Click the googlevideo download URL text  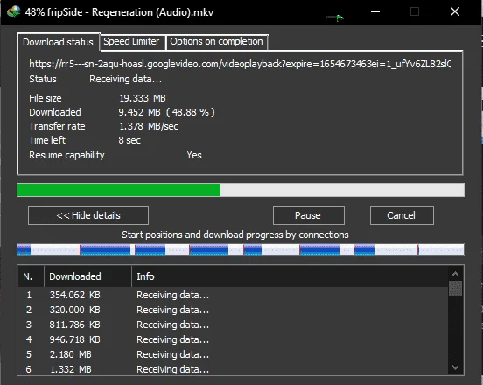(x=241, y=64)
